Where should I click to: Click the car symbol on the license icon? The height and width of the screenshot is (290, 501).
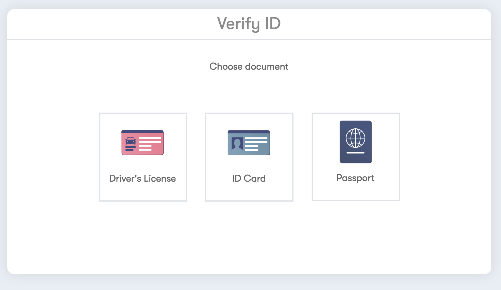coord(131,141)
